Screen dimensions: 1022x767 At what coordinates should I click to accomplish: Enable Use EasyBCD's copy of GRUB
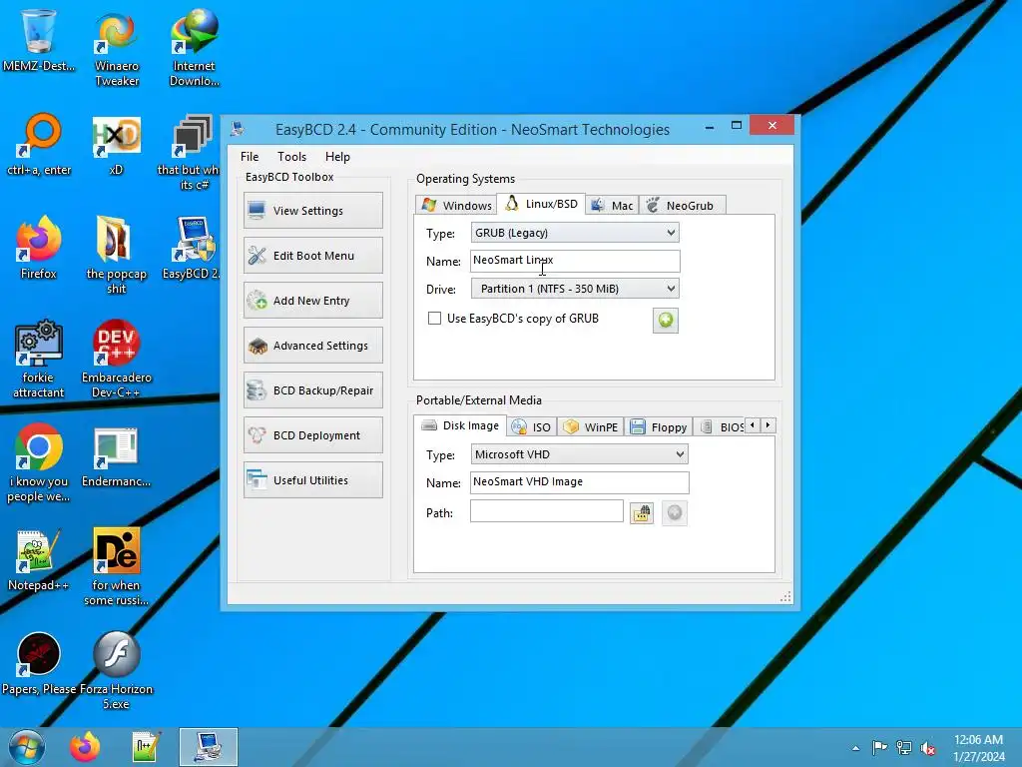pyautogui.click(x=434, y=319)
